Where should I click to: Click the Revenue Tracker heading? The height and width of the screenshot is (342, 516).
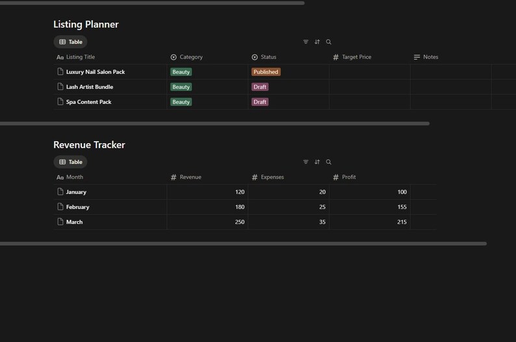pos(89,145)
